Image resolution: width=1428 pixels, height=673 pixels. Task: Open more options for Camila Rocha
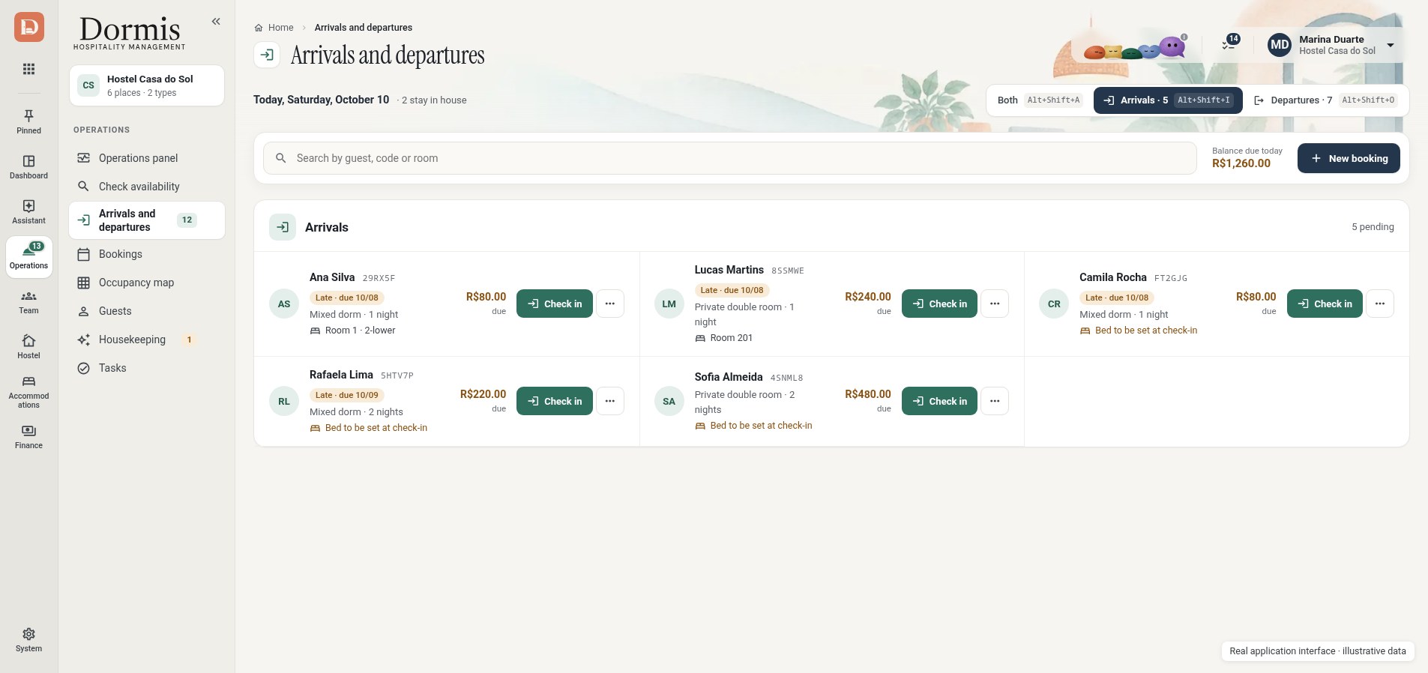1380,304
